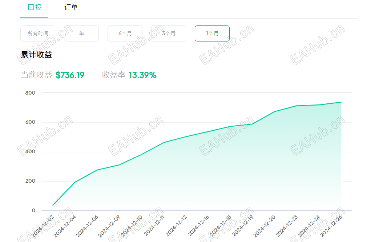The image size is (375, 242).
Task: Click the 累计收益 section heading
Action: tap(36, 55)
